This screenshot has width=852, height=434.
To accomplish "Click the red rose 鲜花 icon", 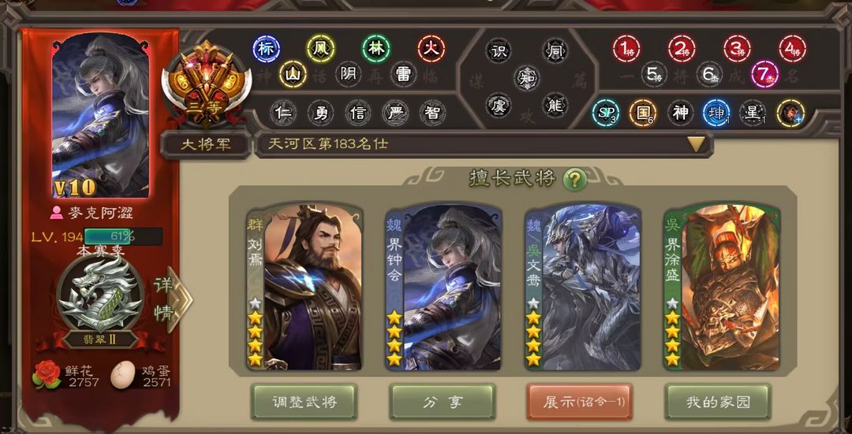I will pos(47,374).
